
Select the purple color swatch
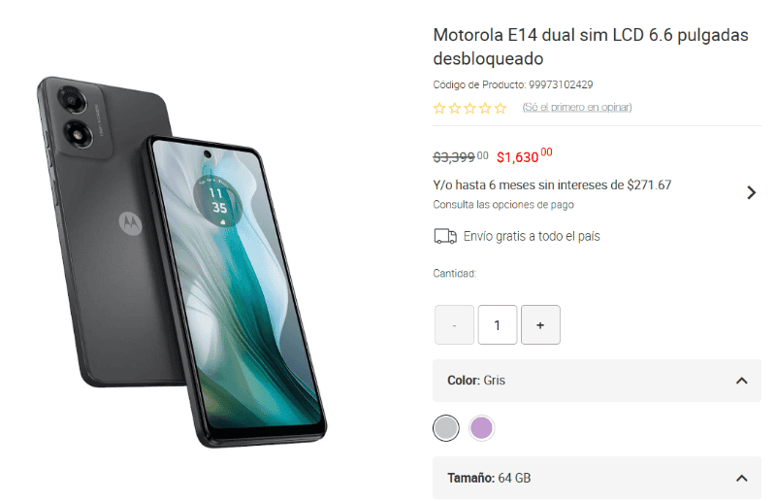[481, 427]
